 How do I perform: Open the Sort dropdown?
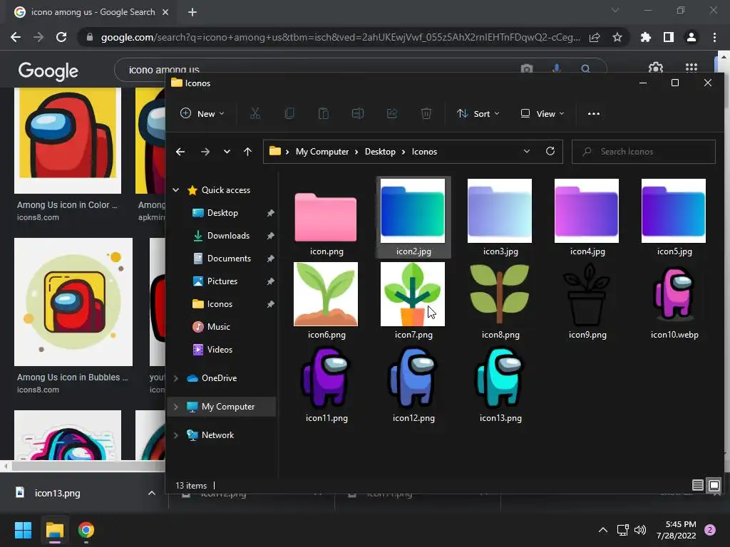[478, 113]
